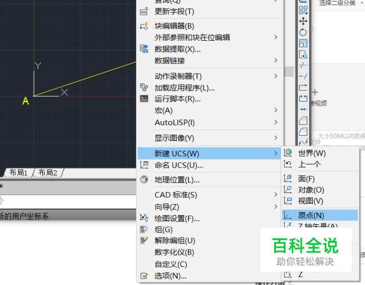Click the Block Editor (块编辑器) icon
Image resolution: width=365 pixels, height=285 pixels.
point(144,26)
